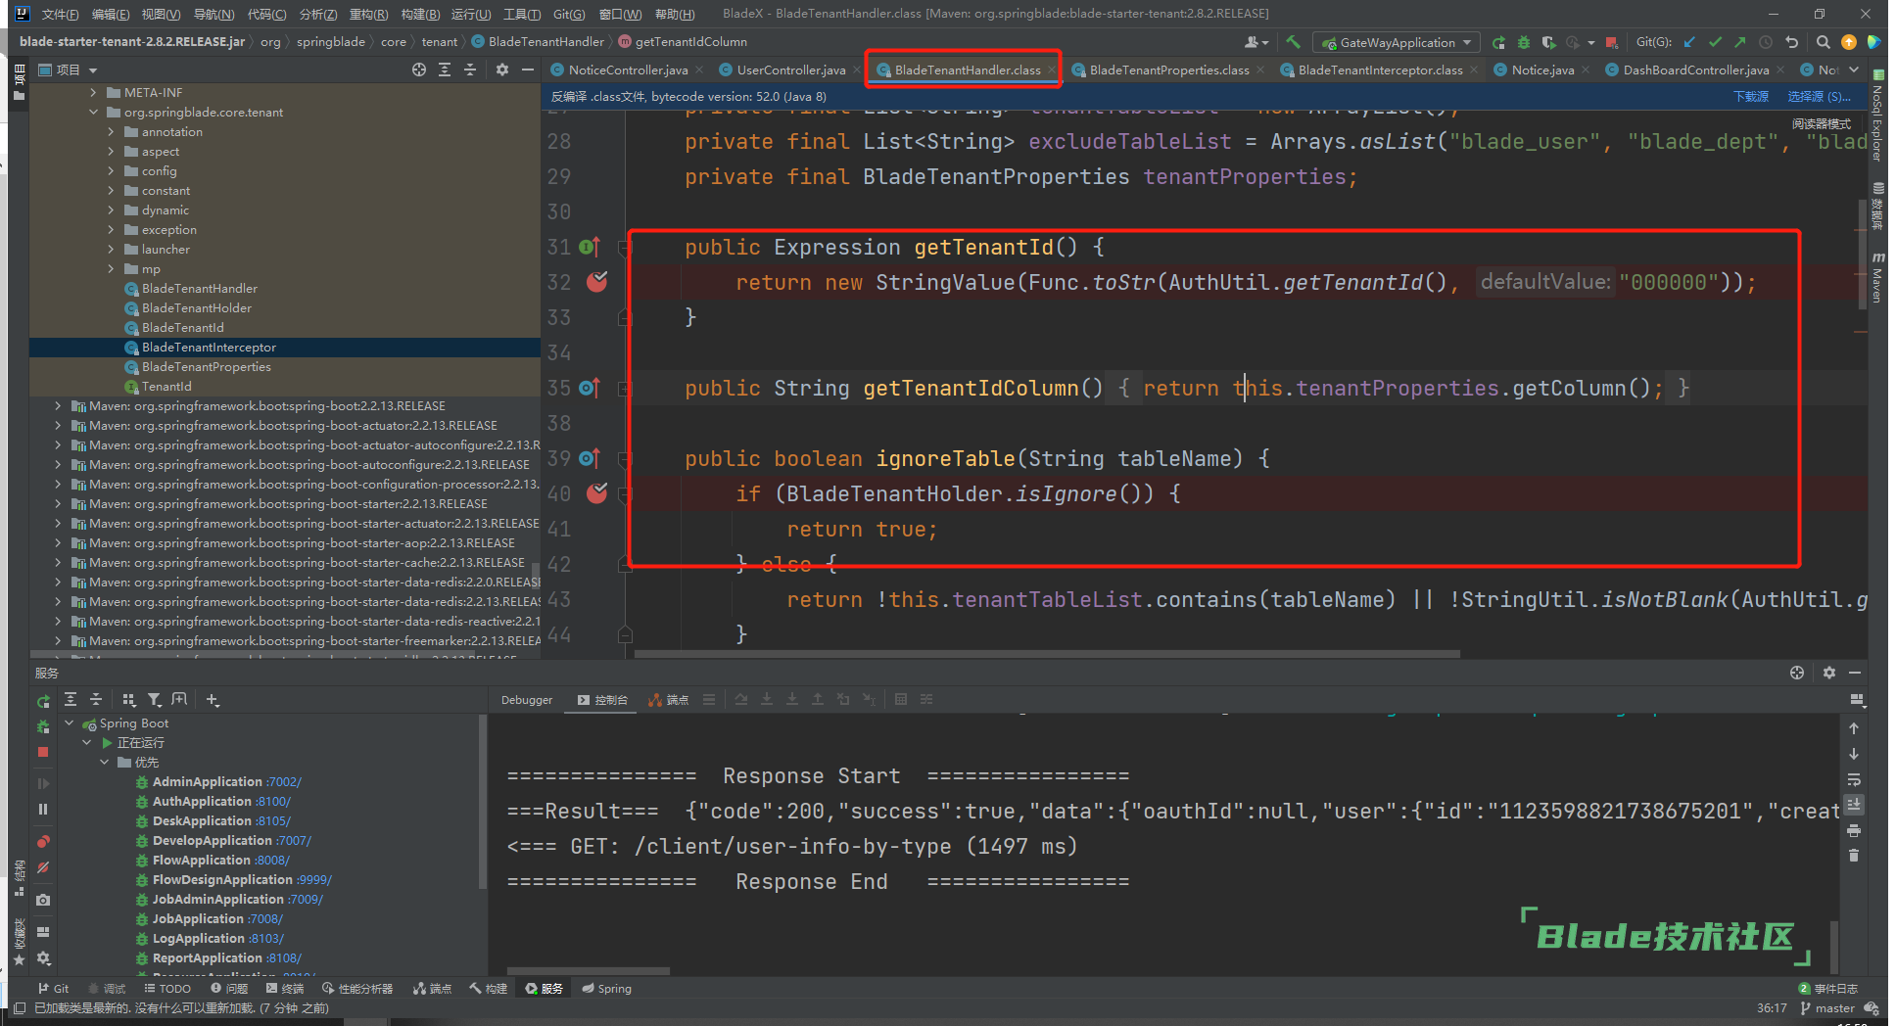
Task: Toggle breakpoint on line 40
Action: 596,493
